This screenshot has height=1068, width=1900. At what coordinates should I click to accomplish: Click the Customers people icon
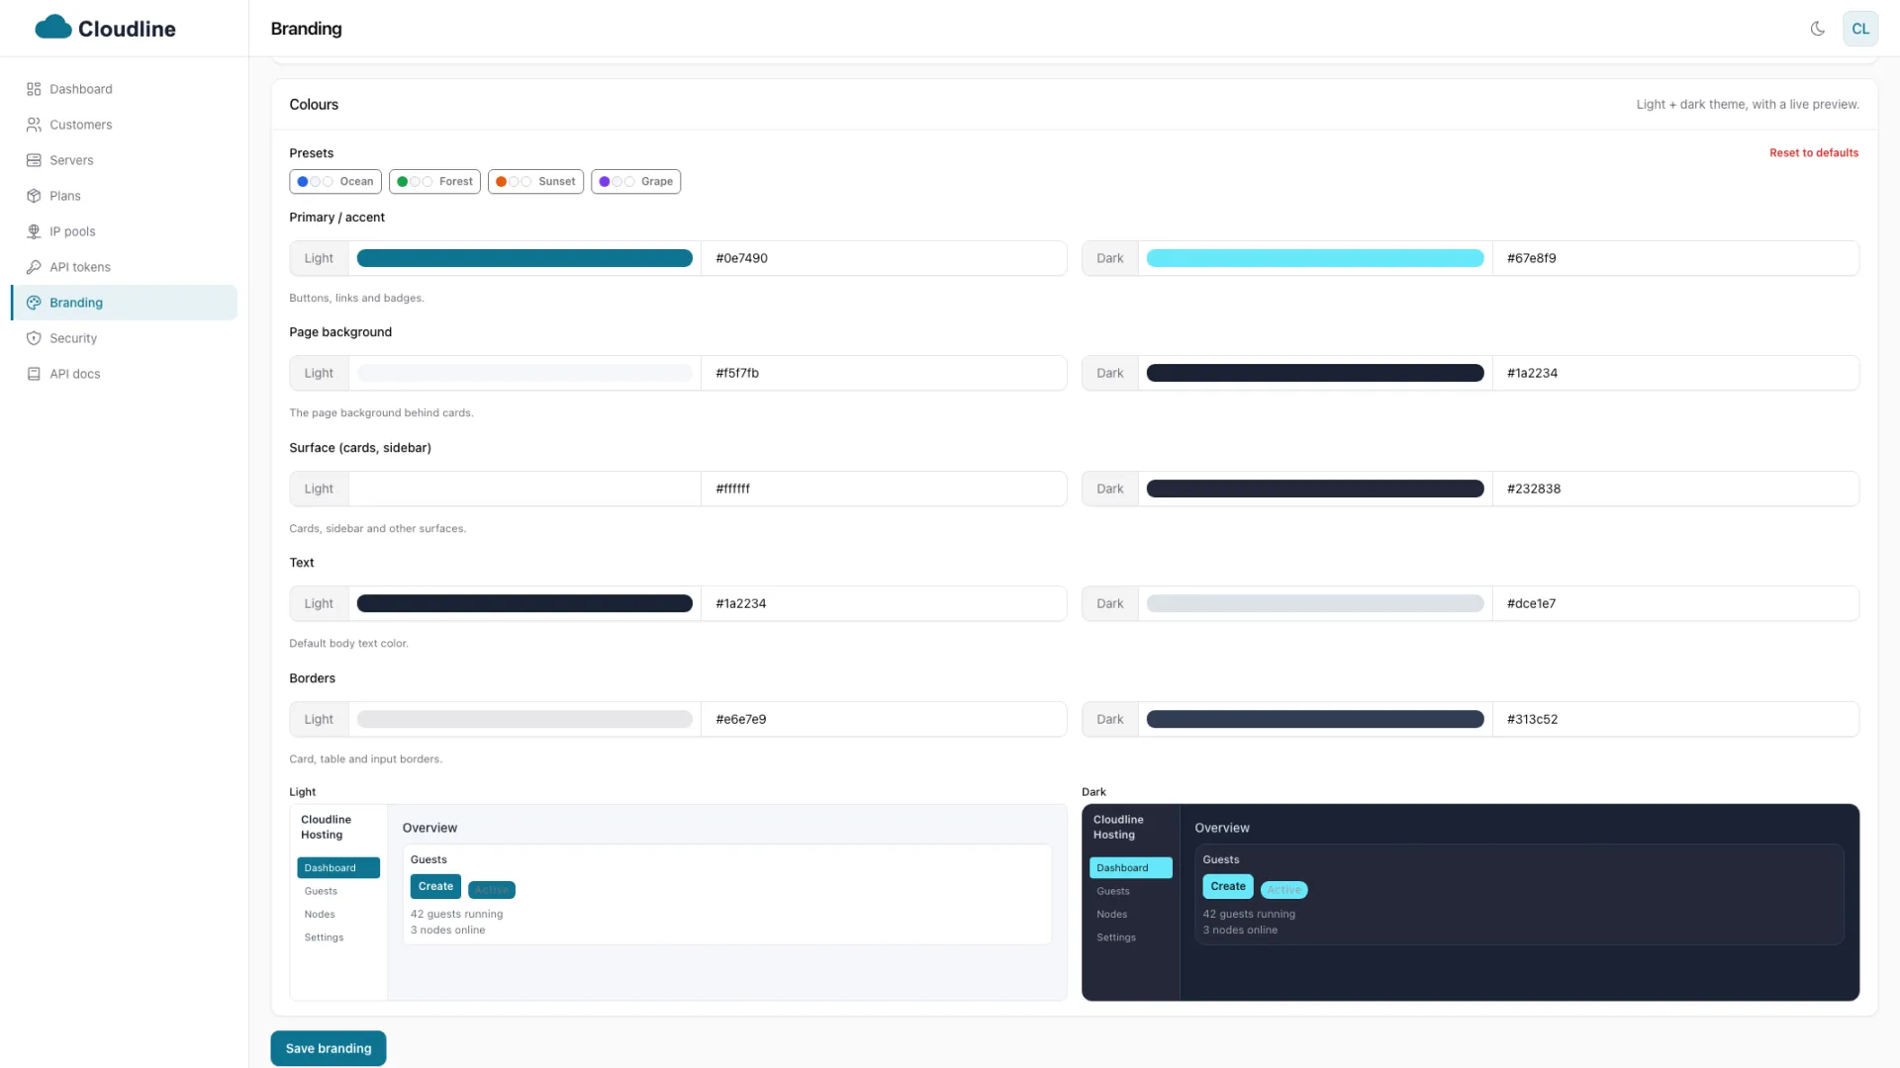point(34,125)
